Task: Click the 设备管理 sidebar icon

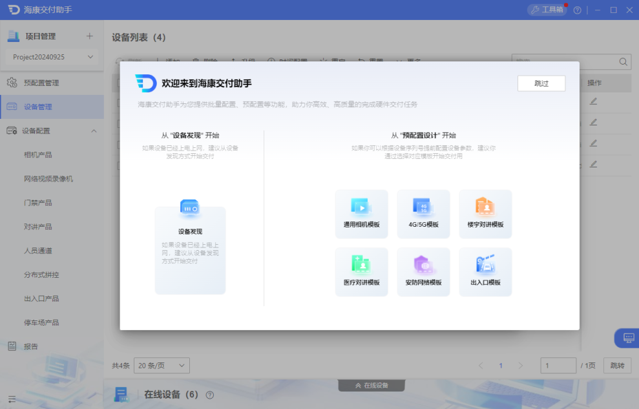Action: (12, 107)
